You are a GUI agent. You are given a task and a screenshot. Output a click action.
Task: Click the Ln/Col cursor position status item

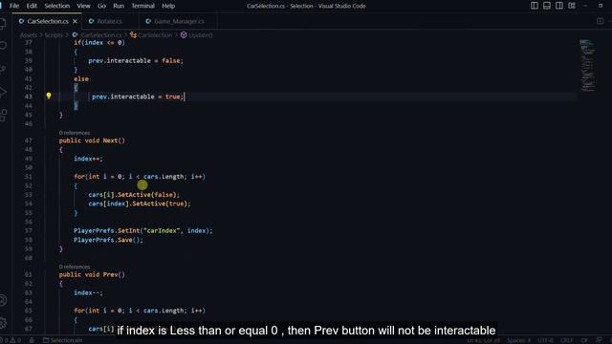click(x=483, y=340)
